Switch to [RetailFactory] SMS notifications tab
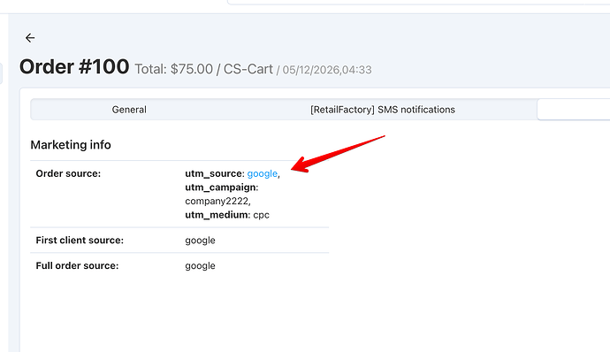The image size is (610, 352). click(383, 110)
